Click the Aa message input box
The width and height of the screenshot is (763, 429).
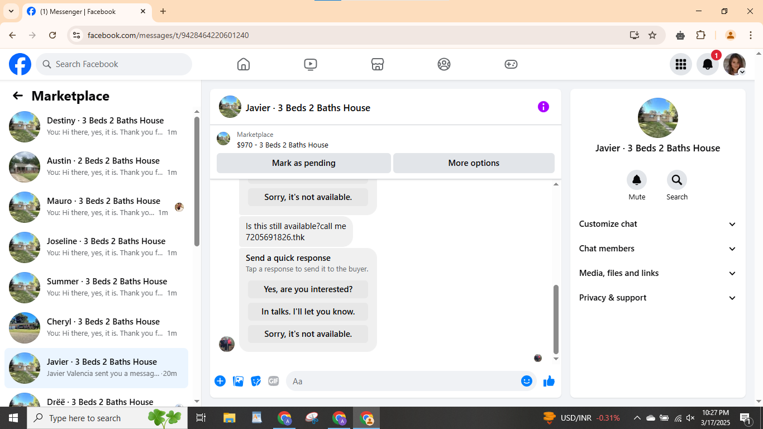(x=404, y=381)
